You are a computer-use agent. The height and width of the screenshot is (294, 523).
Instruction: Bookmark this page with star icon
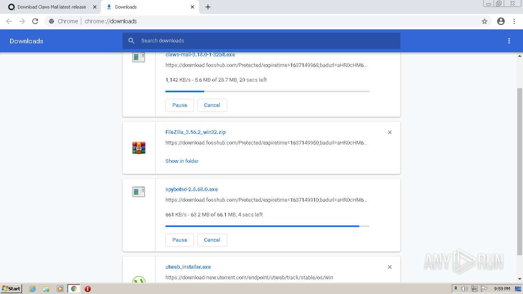485,21
